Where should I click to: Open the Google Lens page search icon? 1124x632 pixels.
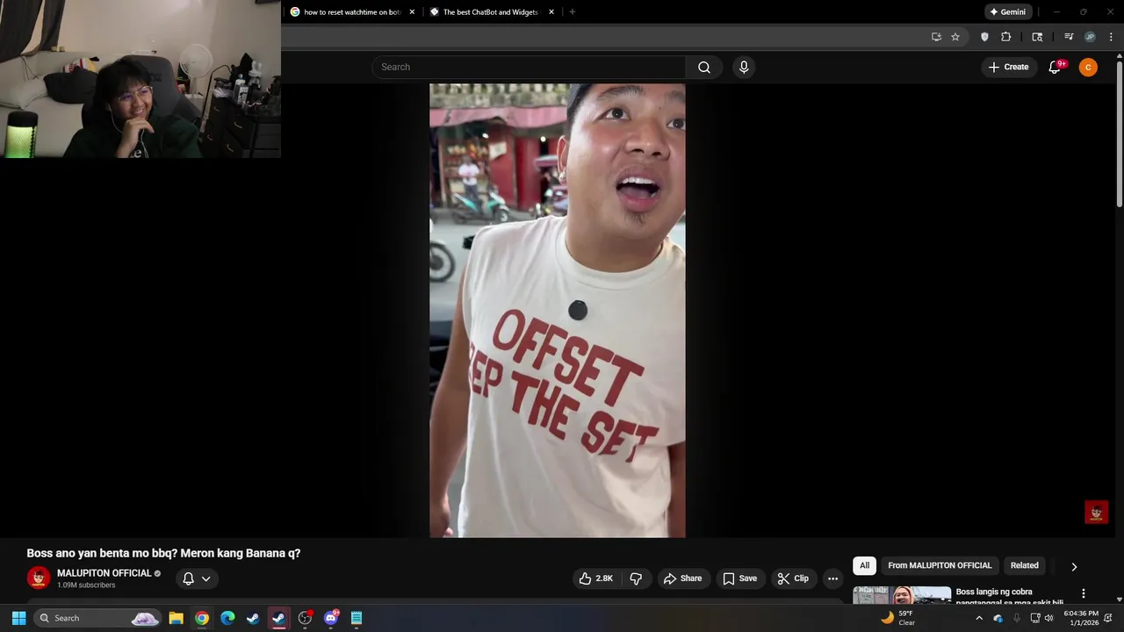1037,37
